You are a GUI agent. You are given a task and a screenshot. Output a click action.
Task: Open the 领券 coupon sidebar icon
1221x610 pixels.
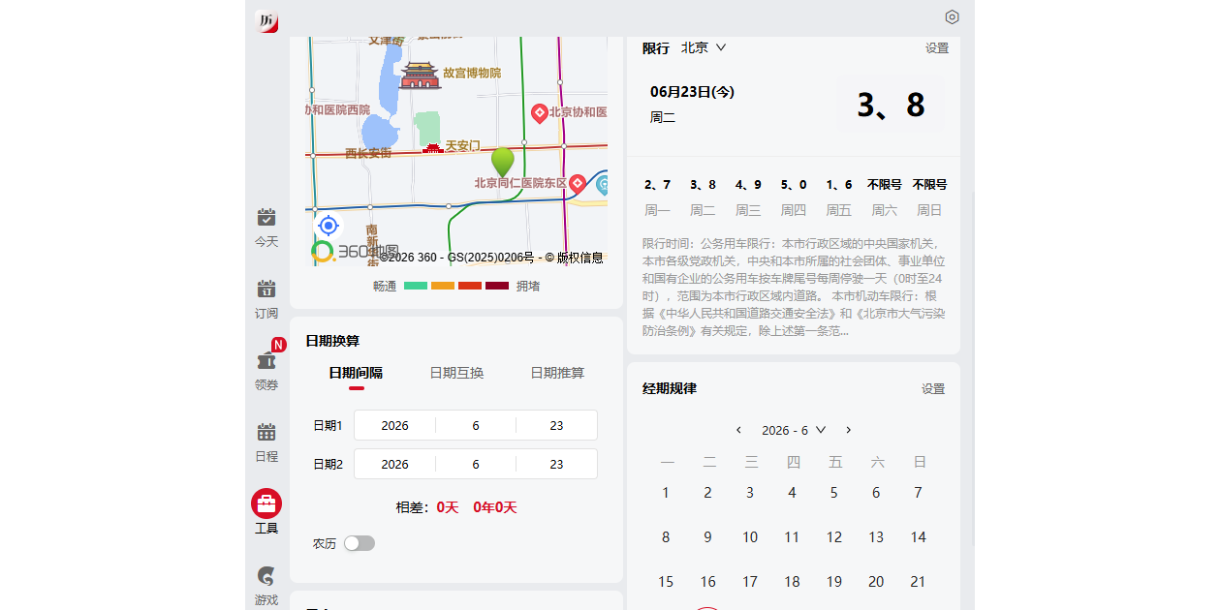pos(266,359)
